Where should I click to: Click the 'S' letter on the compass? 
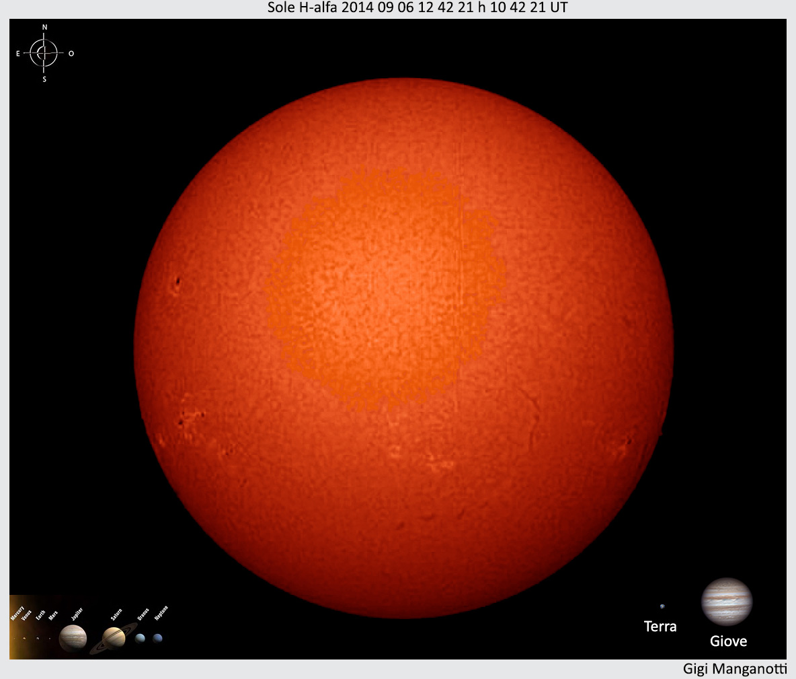44,79
